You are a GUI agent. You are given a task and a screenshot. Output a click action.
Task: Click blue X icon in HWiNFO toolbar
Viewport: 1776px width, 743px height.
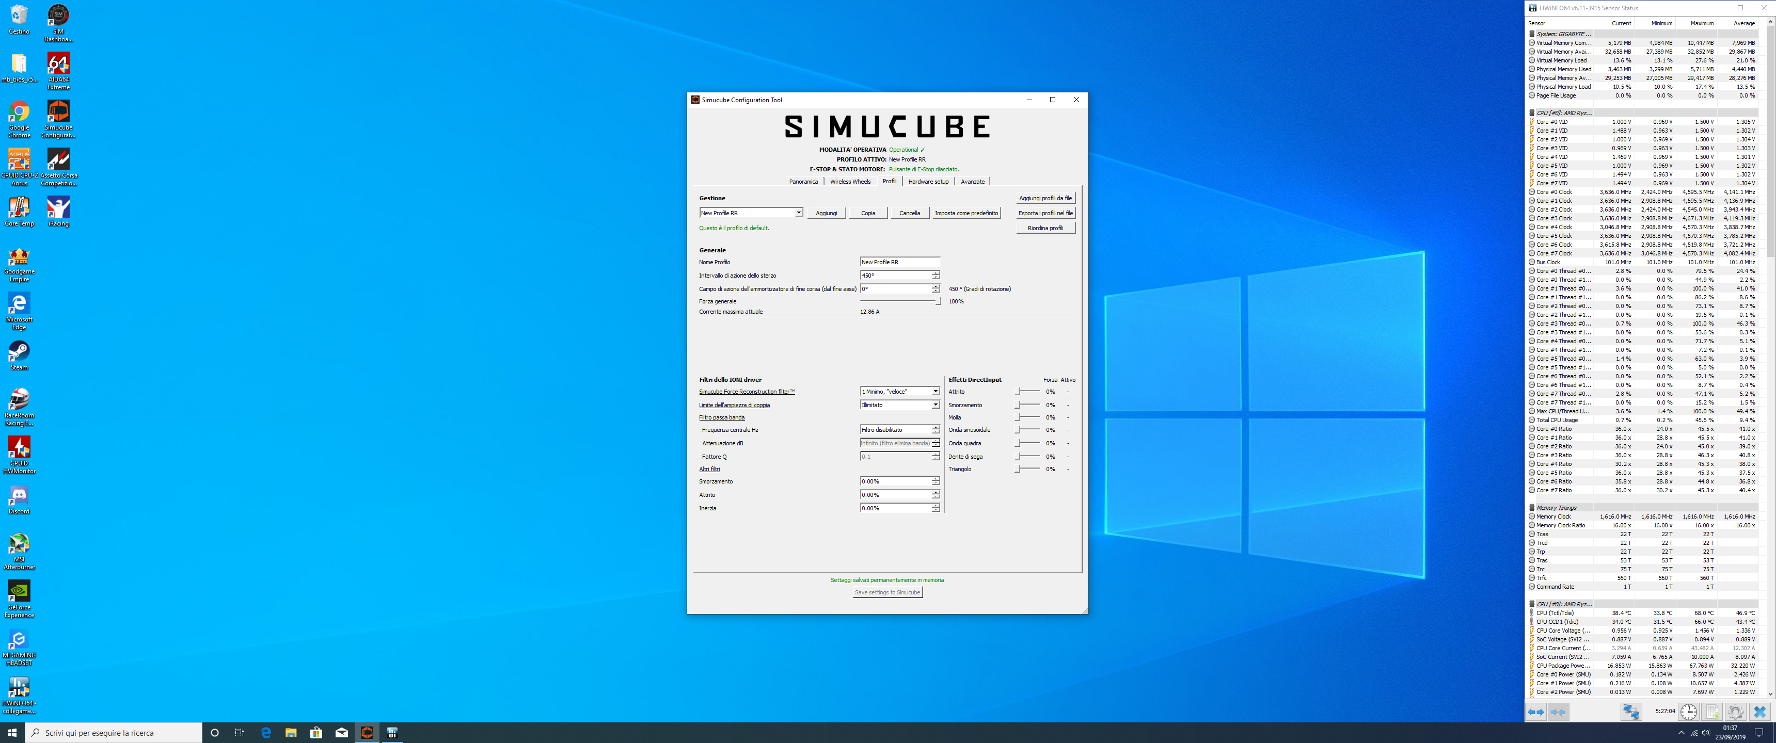pyautogui.click(x=1759, y=712)
